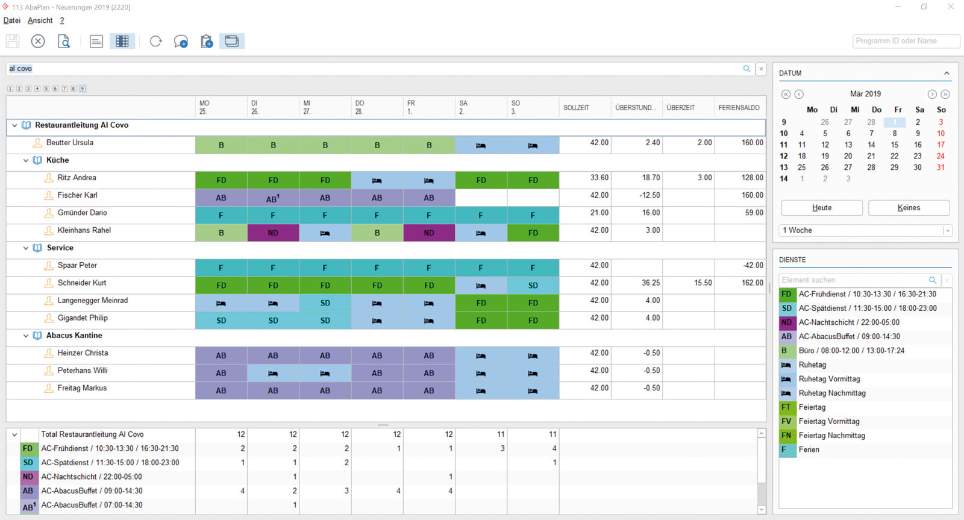
Task: Toggle outline level 9 button
Action: pos(83,89)
